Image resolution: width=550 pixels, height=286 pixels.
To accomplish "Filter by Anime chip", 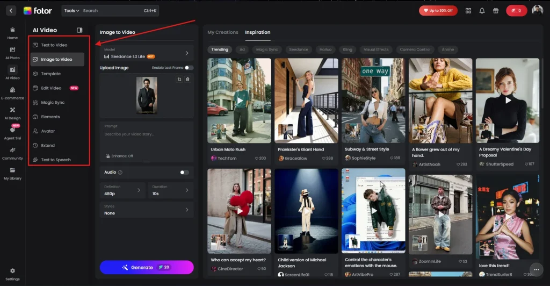I will [447, 49].
